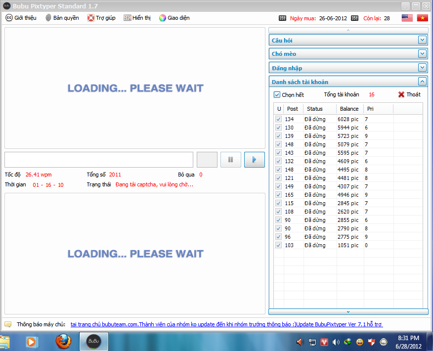The image size is (433, 351).
Task: Click the U column header
Action: click(279, 109)
